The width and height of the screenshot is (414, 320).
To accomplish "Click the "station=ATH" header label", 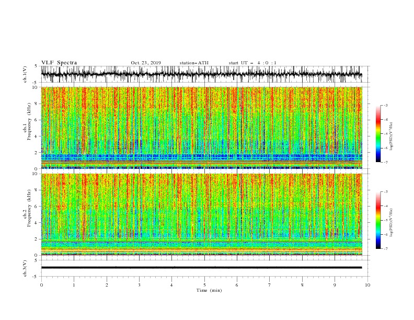I will pyautogui.click(x=194, y=63).
